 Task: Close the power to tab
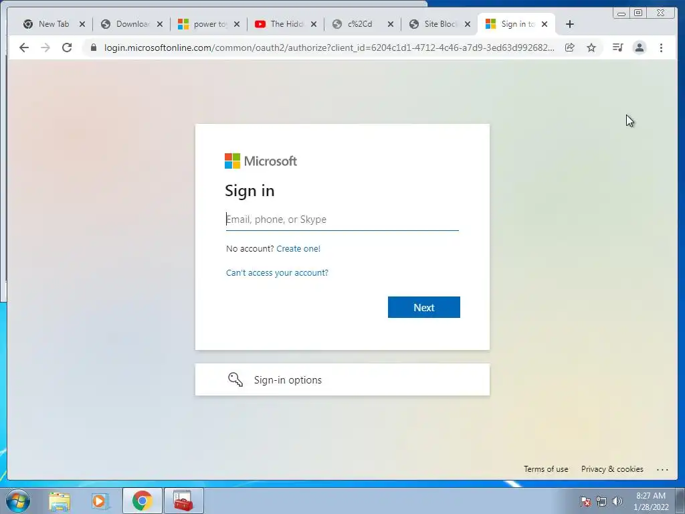pyautogui.click(x=237, y=24)
